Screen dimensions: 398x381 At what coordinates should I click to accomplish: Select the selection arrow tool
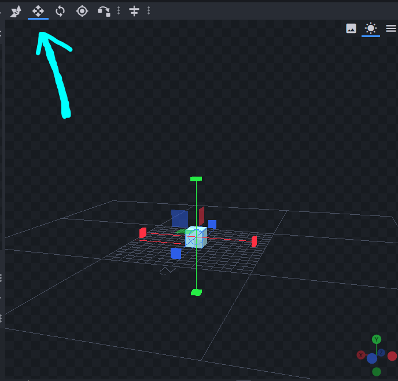pos(16,11)
